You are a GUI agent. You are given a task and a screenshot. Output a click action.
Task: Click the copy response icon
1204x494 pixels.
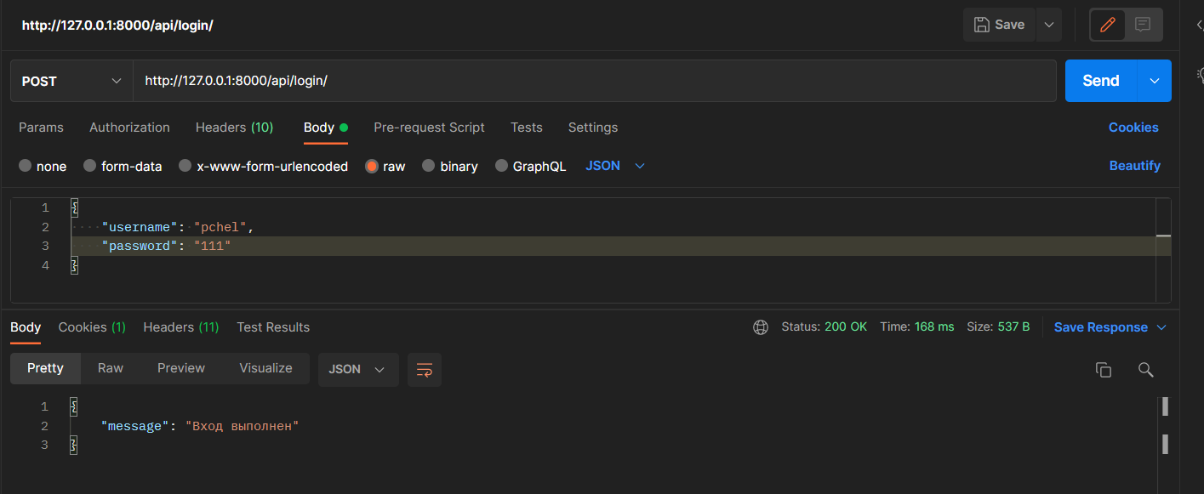pos(1104,370)
